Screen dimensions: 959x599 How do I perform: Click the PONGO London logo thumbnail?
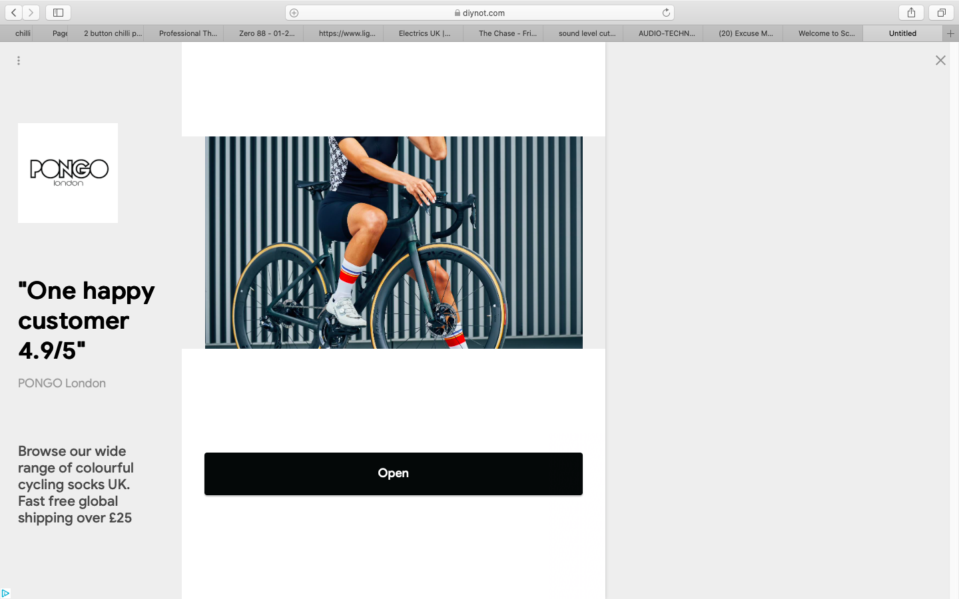(x=68, y=173)
